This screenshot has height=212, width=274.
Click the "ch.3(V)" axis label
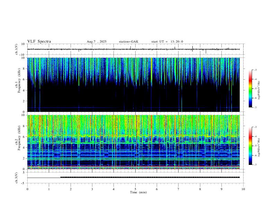(17, 178)
